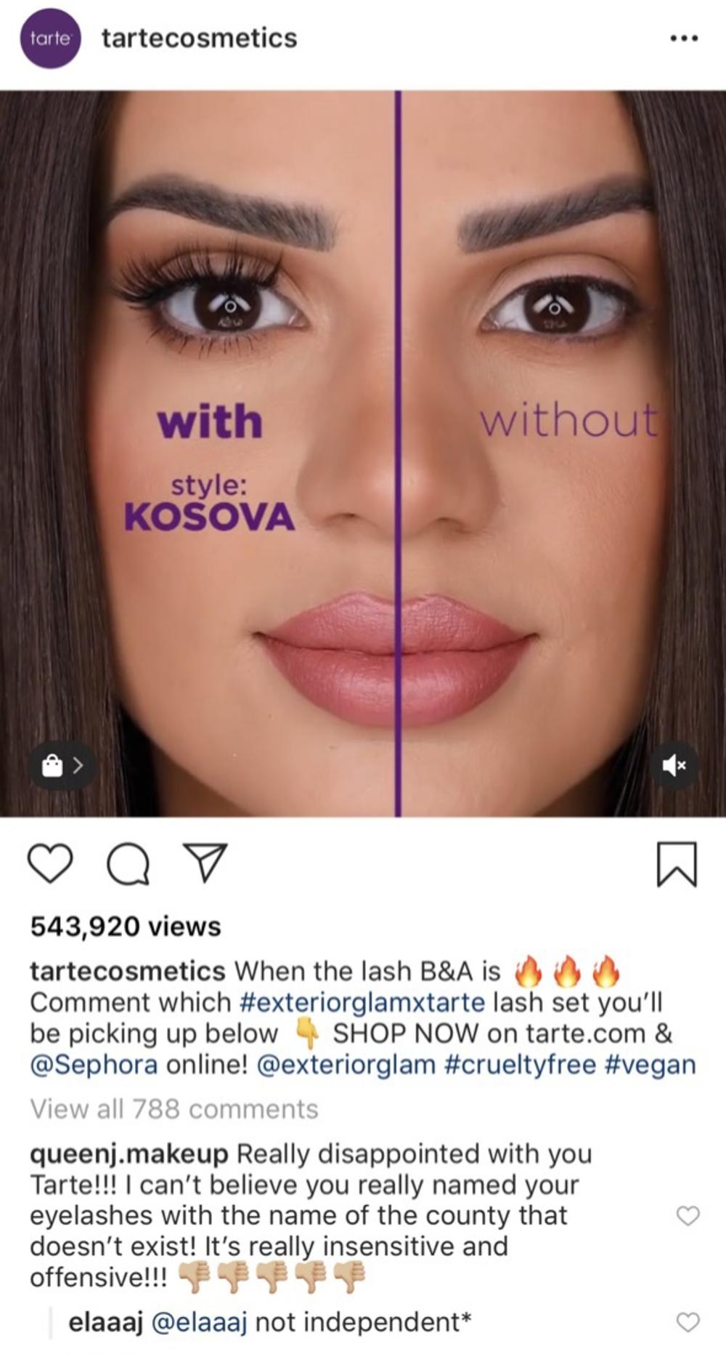Like the queenj.makeup comment
The image size is (726, 1354).
point(688,1215)
